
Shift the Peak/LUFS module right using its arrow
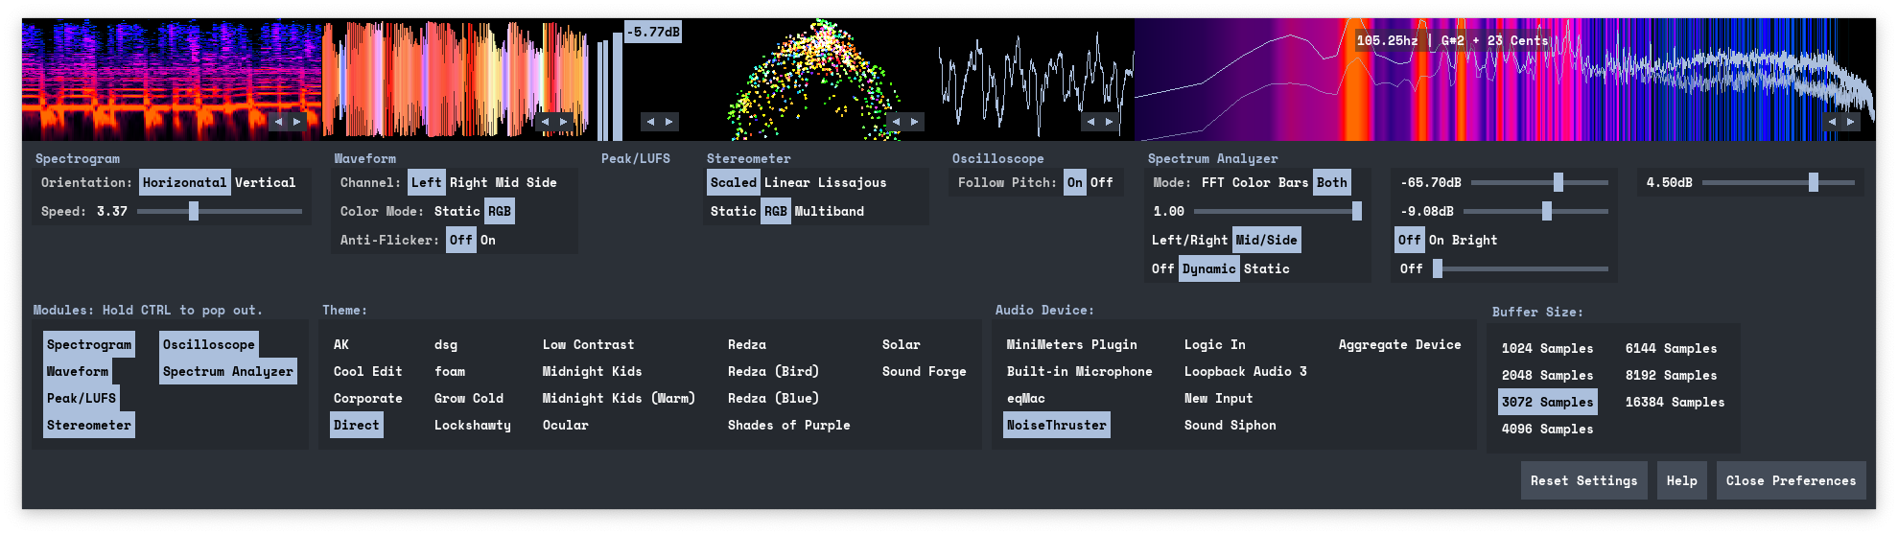click(669, 122)
